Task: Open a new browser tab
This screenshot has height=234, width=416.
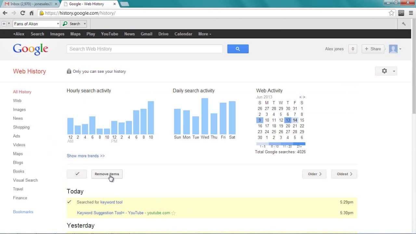Action: point(124,4)
